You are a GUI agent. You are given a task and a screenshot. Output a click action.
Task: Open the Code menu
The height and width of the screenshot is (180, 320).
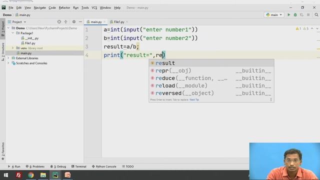pos(52,8)
